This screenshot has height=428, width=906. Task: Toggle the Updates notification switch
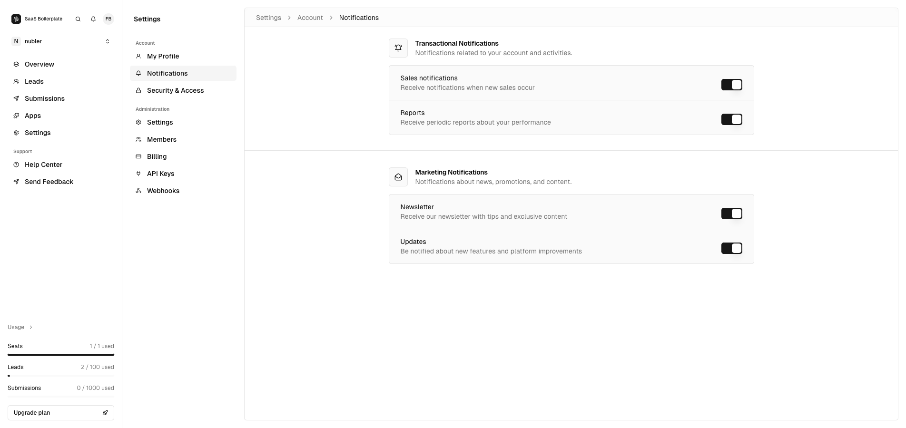[732, 248]
